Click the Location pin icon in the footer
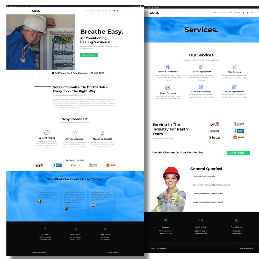This screenshot has width=259, height=259. pos(46,229)
